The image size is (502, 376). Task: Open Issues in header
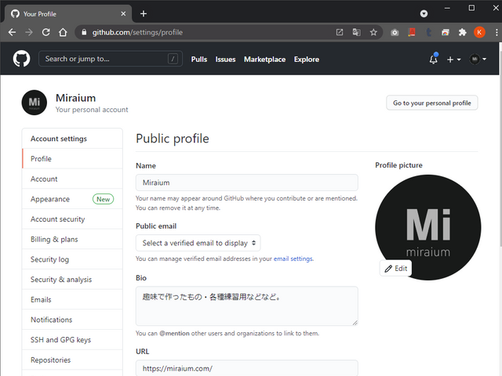(x=225, y=60)
